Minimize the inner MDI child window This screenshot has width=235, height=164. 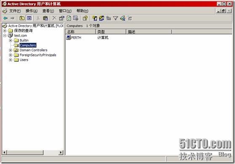pos(219,11)
